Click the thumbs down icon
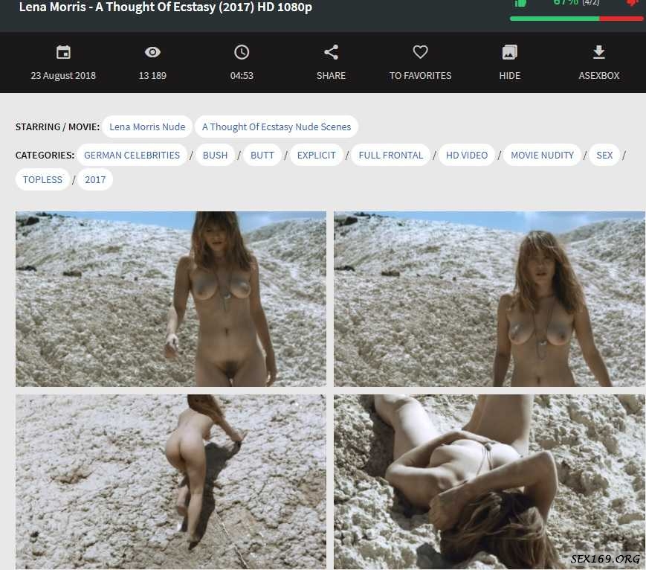Screen dimensions: 646x570 click(633, 3)
